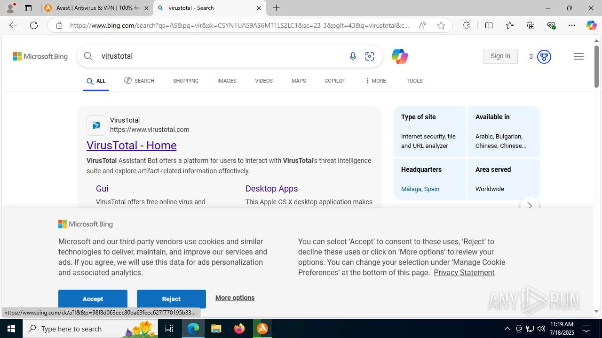Open More options for cookies

(235, 298)
